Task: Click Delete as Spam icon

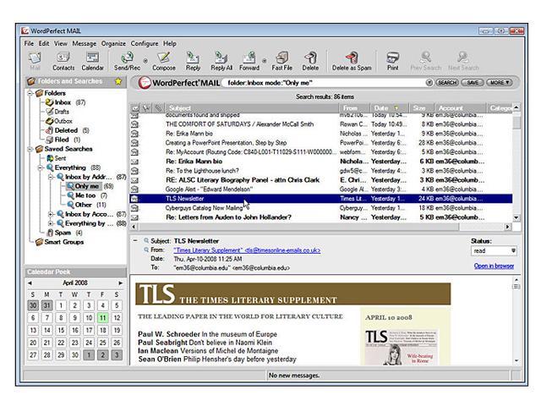Action: point(352,61)
